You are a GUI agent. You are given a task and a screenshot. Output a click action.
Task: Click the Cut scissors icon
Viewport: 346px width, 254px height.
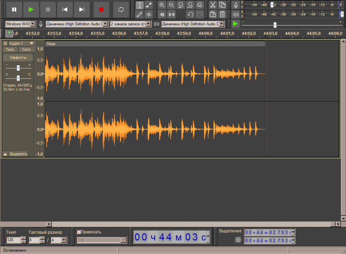[212, 5]
